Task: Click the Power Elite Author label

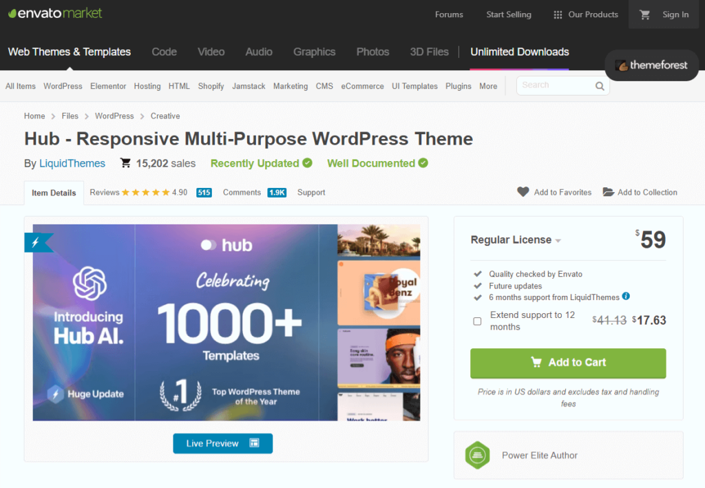Action: [x=540, y=455]
